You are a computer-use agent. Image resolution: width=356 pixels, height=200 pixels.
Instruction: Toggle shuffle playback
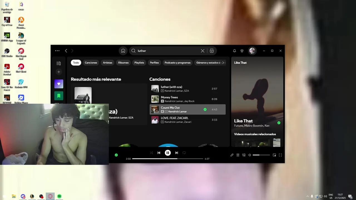click(x=151, y=153)
